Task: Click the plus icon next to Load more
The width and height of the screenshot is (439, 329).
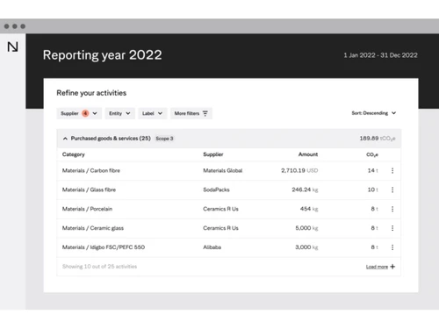Action: click(x=392, y=267)
